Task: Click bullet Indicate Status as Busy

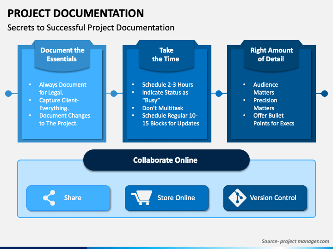Action: 165,96
